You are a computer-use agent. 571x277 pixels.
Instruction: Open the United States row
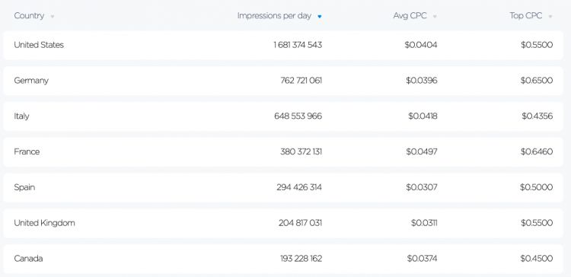coord(283,45)
